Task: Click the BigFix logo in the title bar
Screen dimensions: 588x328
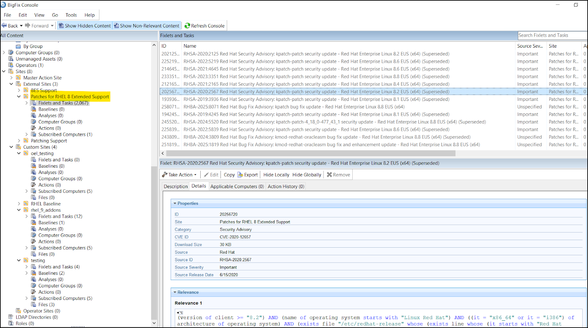Action: (x=3, y=5)
